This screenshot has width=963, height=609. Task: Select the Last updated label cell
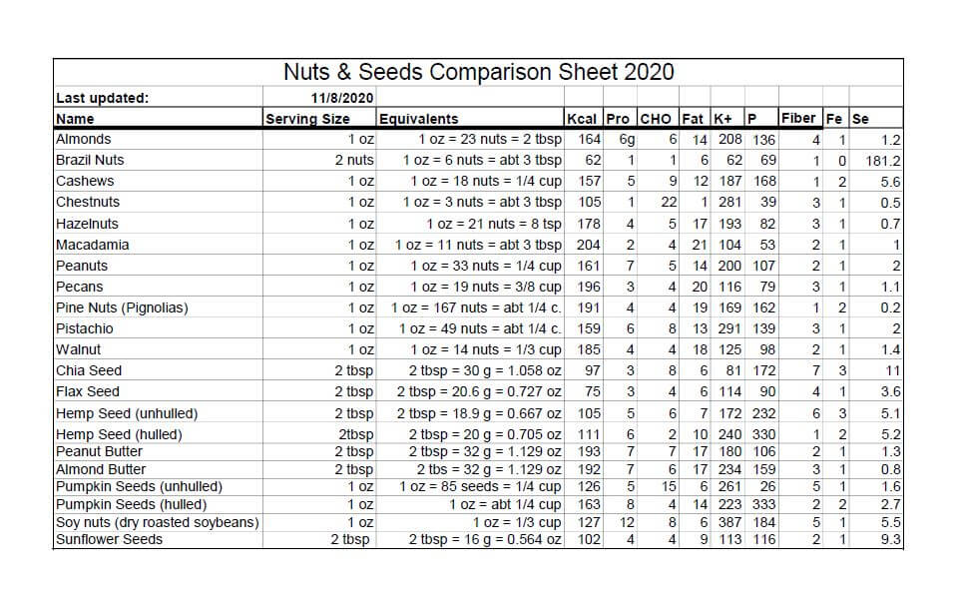pos(102,98)
